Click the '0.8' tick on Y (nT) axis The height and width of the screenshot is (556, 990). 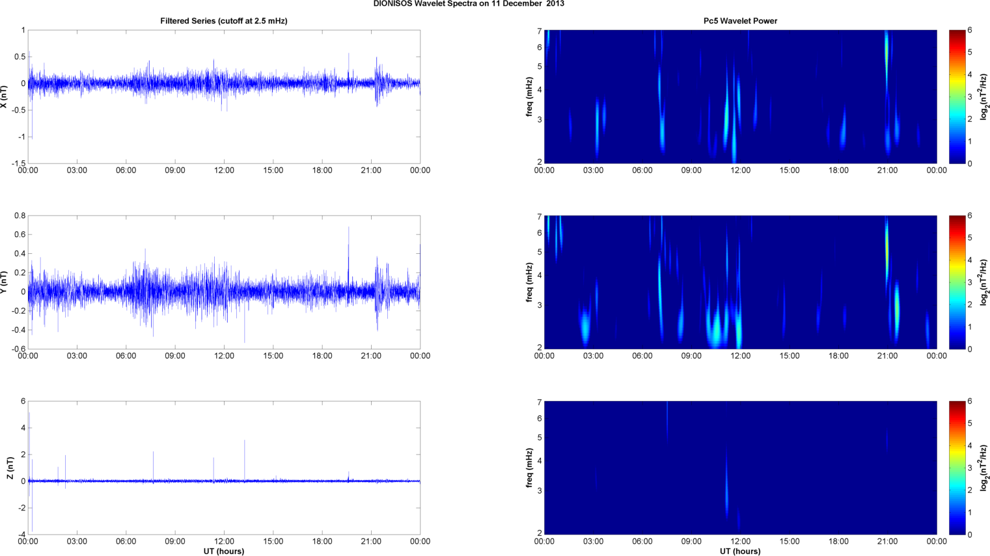coord(20,215)
